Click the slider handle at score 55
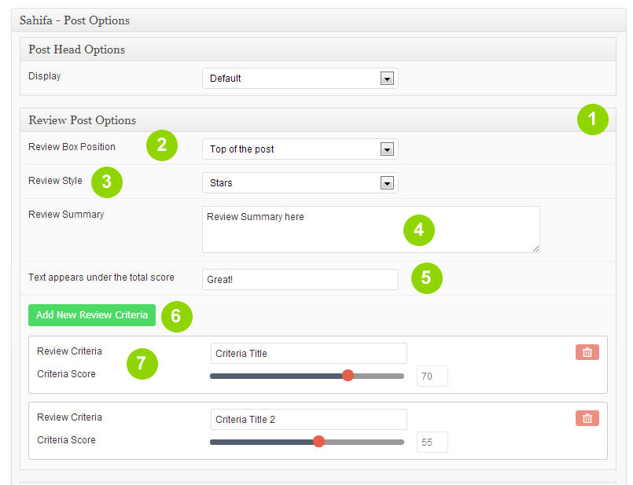Screen dimensions: 633x485 click(x=318, y=442)
